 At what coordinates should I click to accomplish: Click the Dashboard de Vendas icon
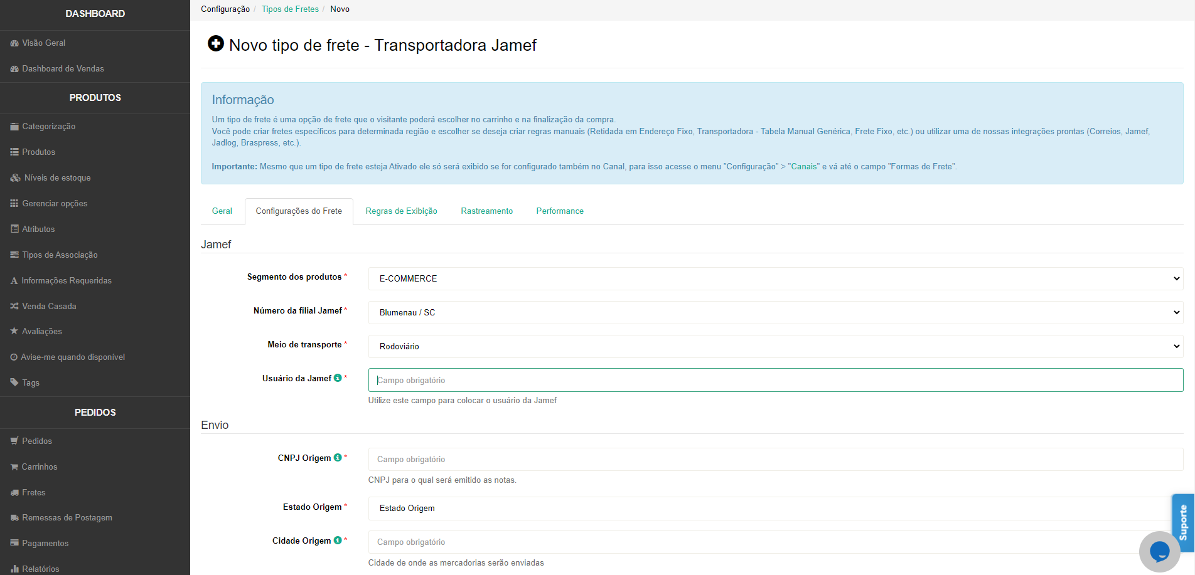click(14, 69)
